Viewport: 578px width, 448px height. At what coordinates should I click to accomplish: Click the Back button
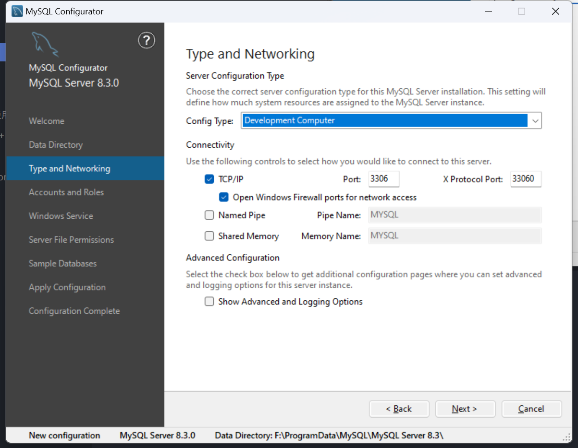(399, 409)
